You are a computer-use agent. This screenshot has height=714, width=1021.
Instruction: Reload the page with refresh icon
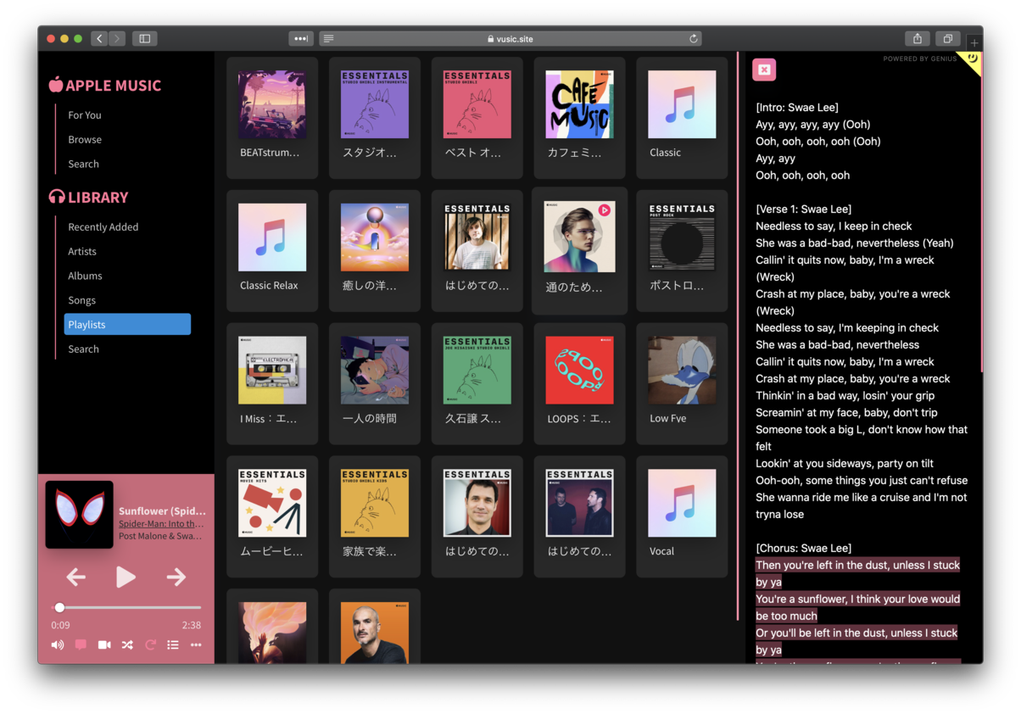tap(694, 38)
